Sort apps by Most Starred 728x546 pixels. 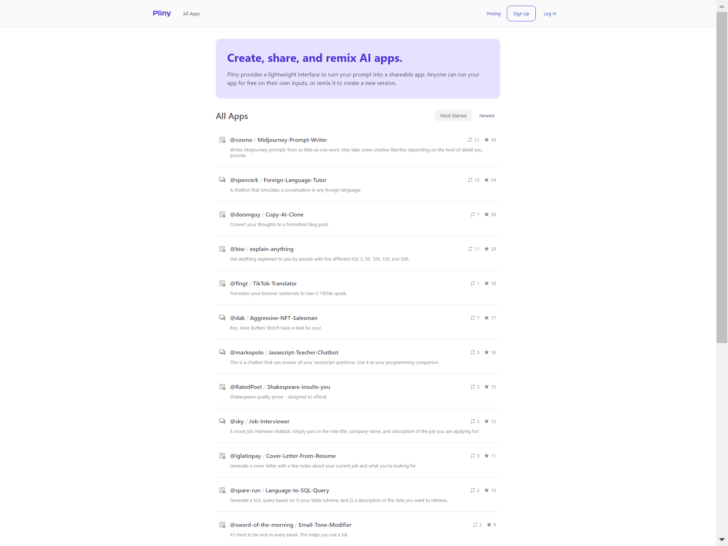453,116
